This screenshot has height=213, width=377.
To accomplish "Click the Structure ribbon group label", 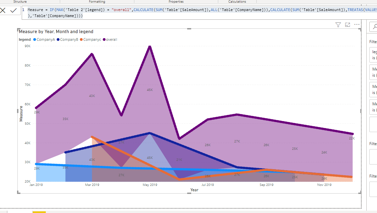I will (x=20, y=2).
